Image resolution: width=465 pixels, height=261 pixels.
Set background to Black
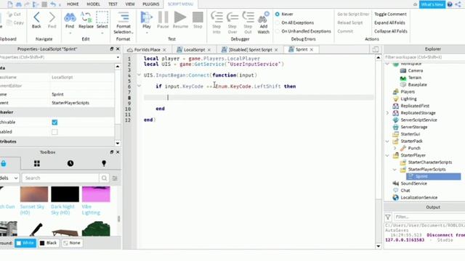pos(49,243)
